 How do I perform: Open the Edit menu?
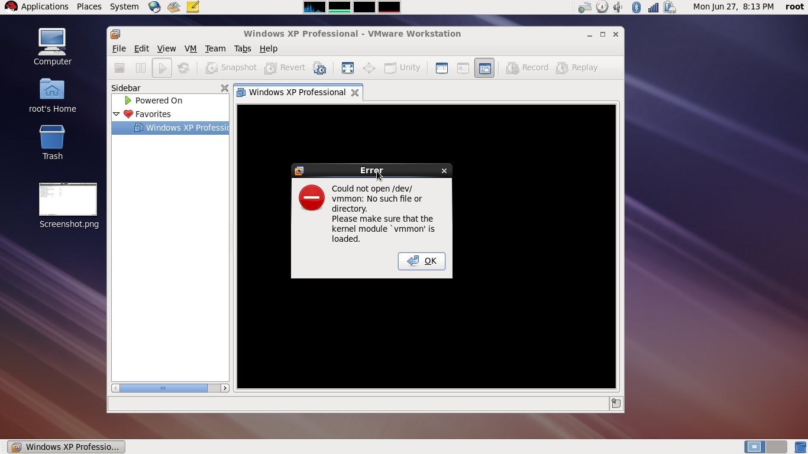[141, 48]
